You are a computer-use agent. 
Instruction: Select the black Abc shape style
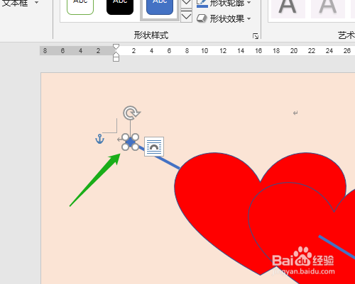pyautogui.click(x=120, y=7)
